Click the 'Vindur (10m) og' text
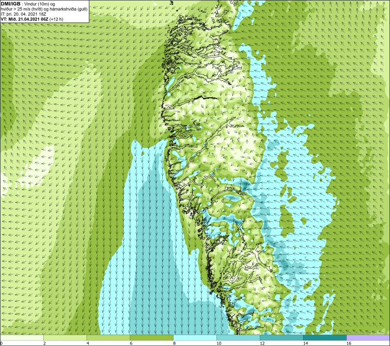This screenshot has height=346, width=390. pyautogui.click(x=40, y=4)
